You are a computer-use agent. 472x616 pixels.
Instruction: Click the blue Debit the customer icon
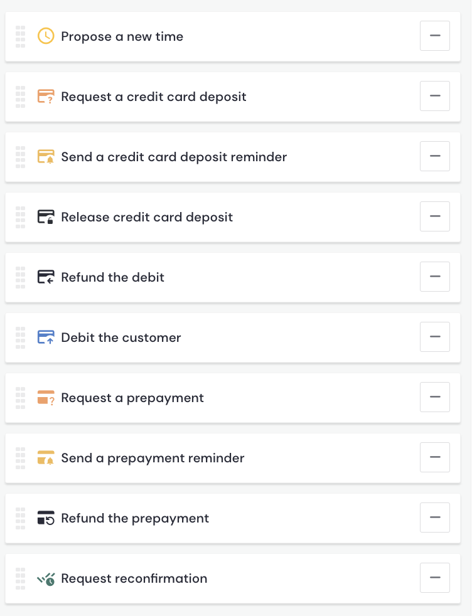(46, 337)
